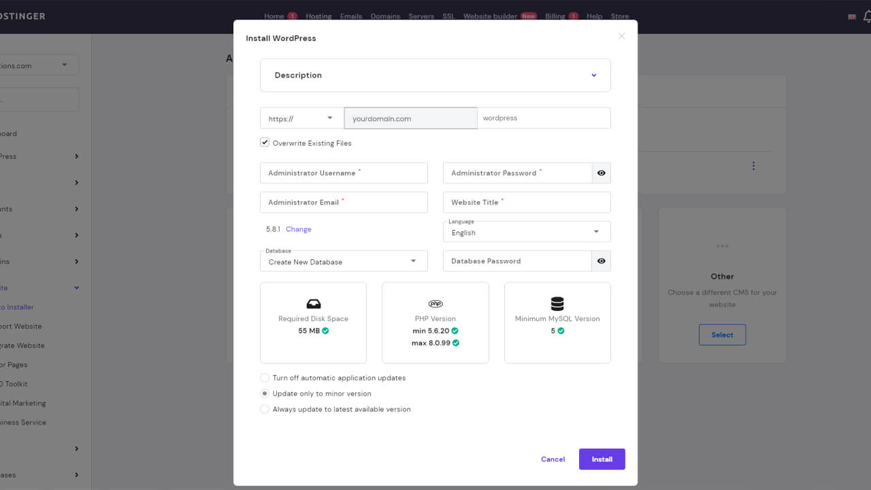Reveal the Database Password with eye icon
The image size is (871, 490).
point(602,261)
